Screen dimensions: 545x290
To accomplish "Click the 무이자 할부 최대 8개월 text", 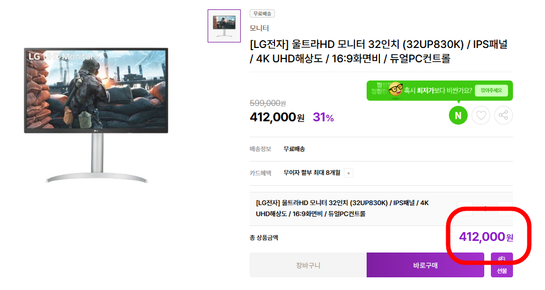I will [311, 173].
